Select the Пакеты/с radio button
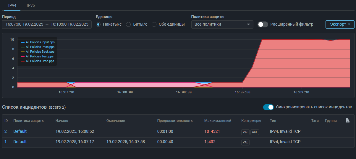356x159 pixels. (98, 24)
